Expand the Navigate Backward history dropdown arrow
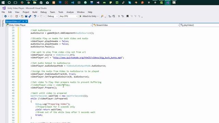Viewport: 219px width, 123px height. [8, 16]
